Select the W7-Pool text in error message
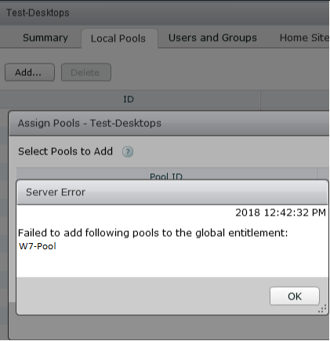 tap(38, 246)
